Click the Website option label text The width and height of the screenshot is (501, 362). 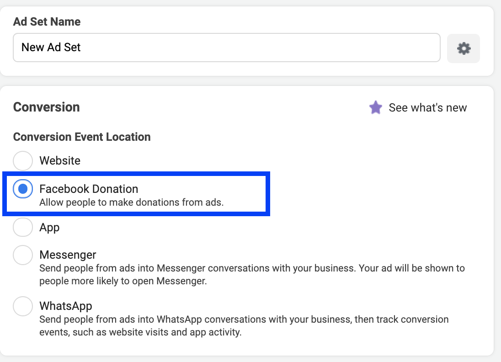click(60, 160)
